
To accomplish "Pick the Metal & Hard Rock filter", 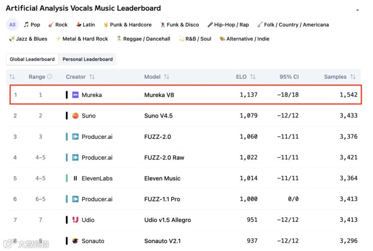I will click(x=82, y=39).
